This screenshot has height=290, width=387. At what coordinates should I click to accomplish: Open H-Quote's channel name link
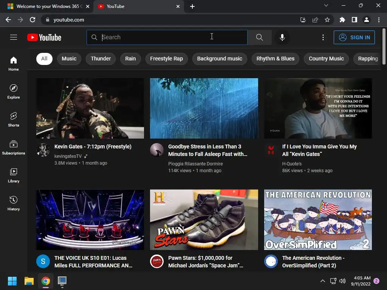[292, 164]
